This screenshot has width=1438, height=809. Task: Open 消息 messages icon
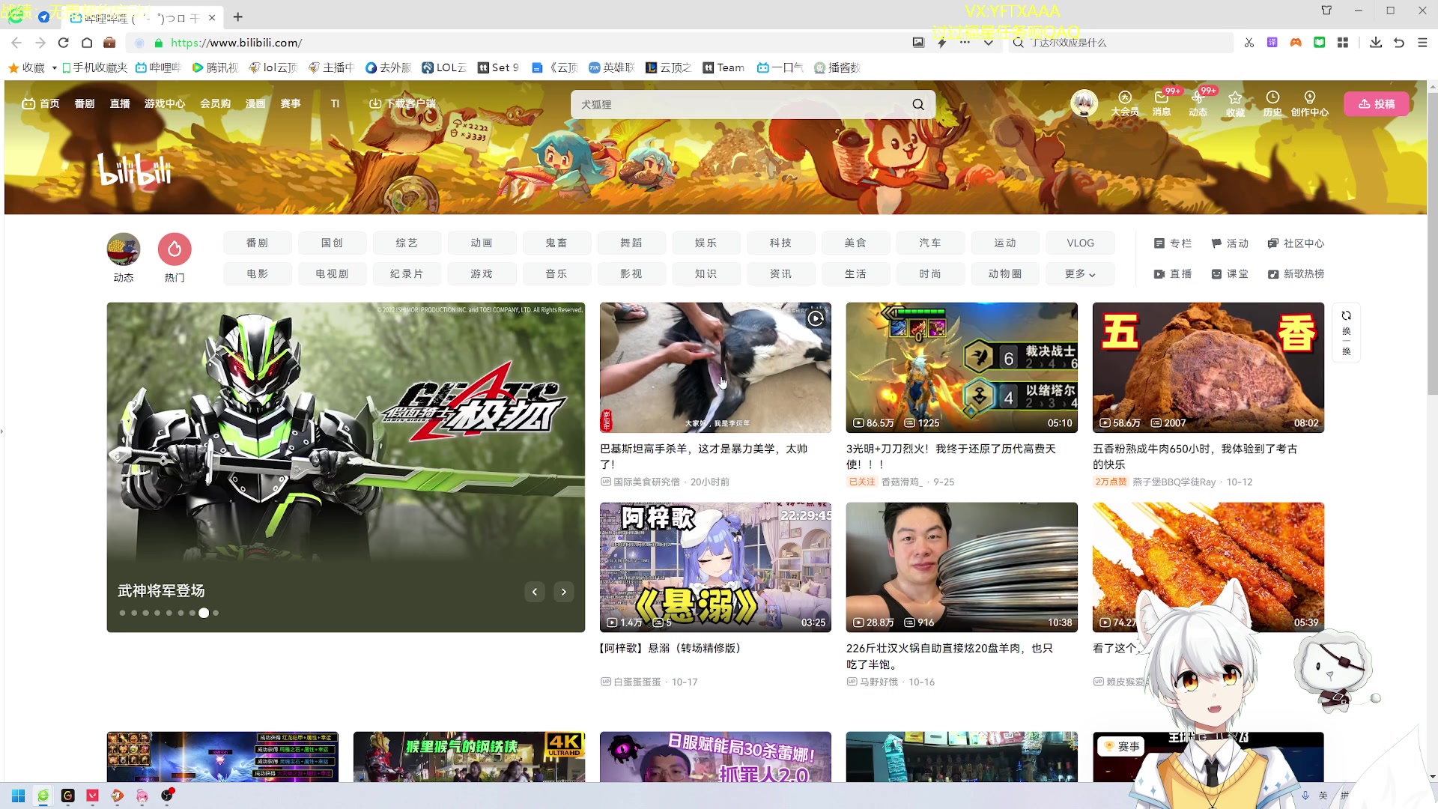click(x=1162, y=103)
